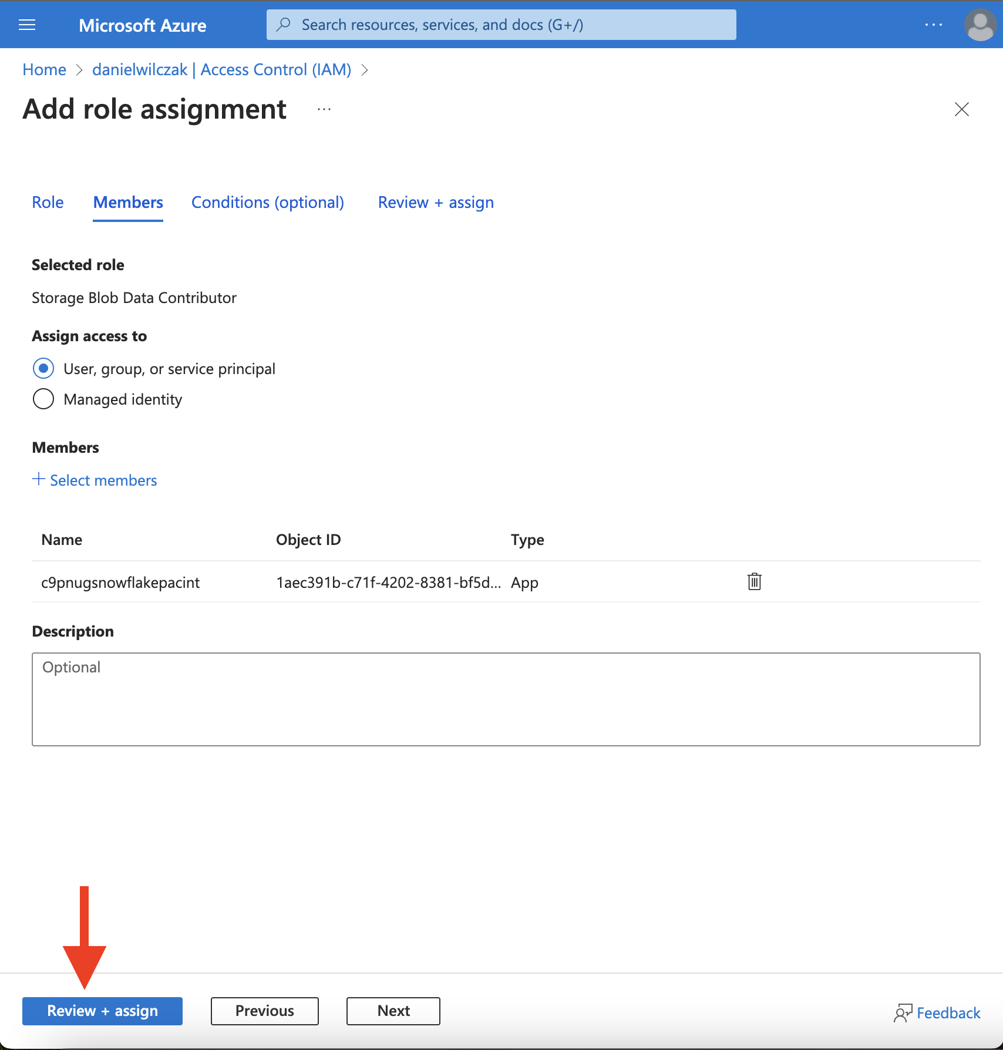The height and width of the screenshot is (1050, 1003).
Task: Click the plus icon for Select members
Action: (38, 479)
